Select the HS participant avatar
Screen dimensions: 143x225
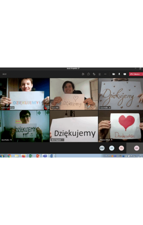pyautogui.click(x=112, y=148)
